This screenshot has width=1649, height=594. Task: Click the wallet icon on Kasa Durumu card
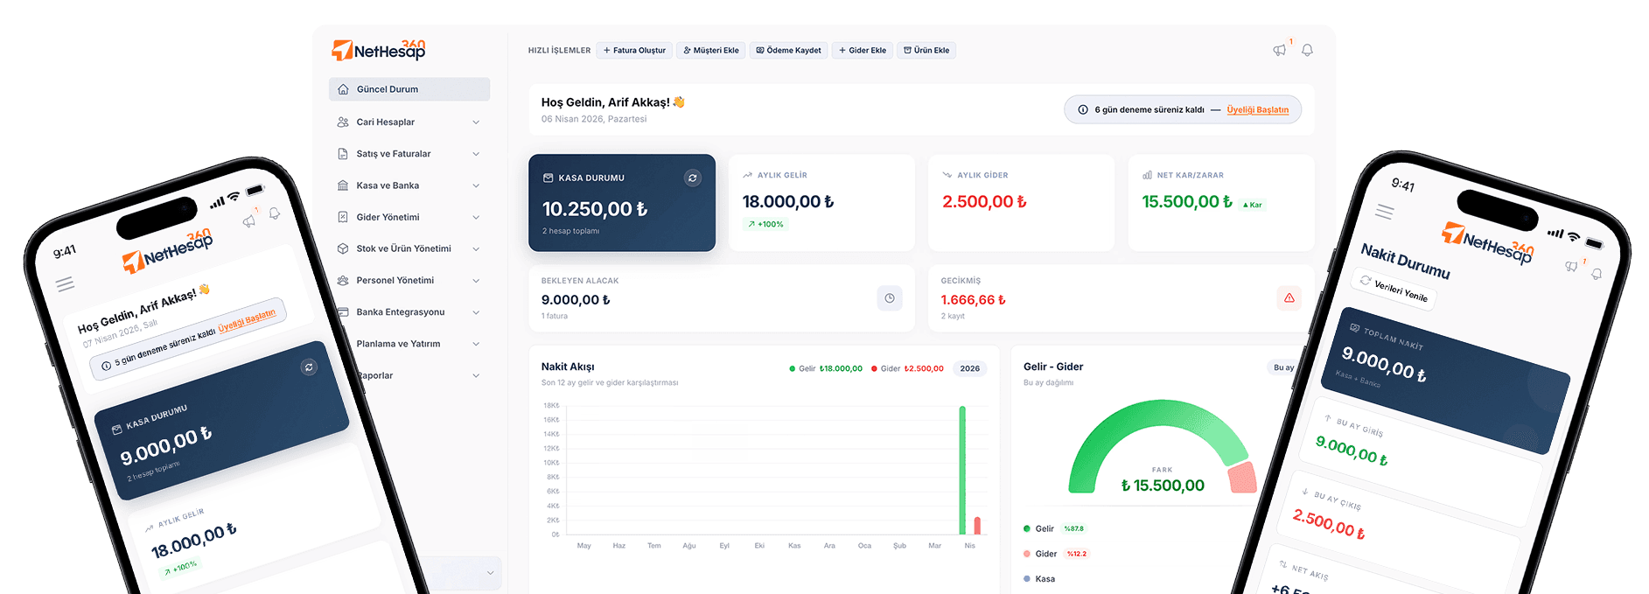coord(549,178)
